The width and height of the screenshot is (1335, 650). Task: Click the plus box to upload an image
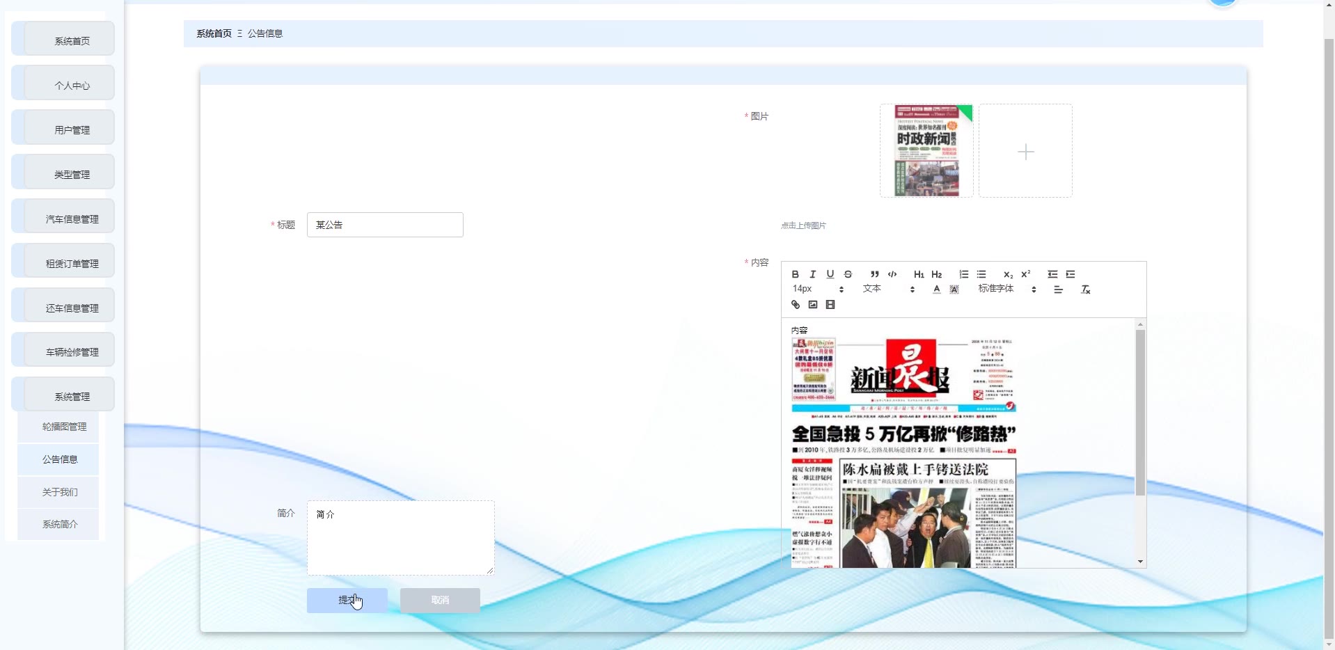click(1025, 151)
